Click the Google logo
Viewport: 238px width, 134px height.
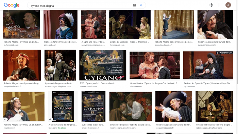coord(12,5)
